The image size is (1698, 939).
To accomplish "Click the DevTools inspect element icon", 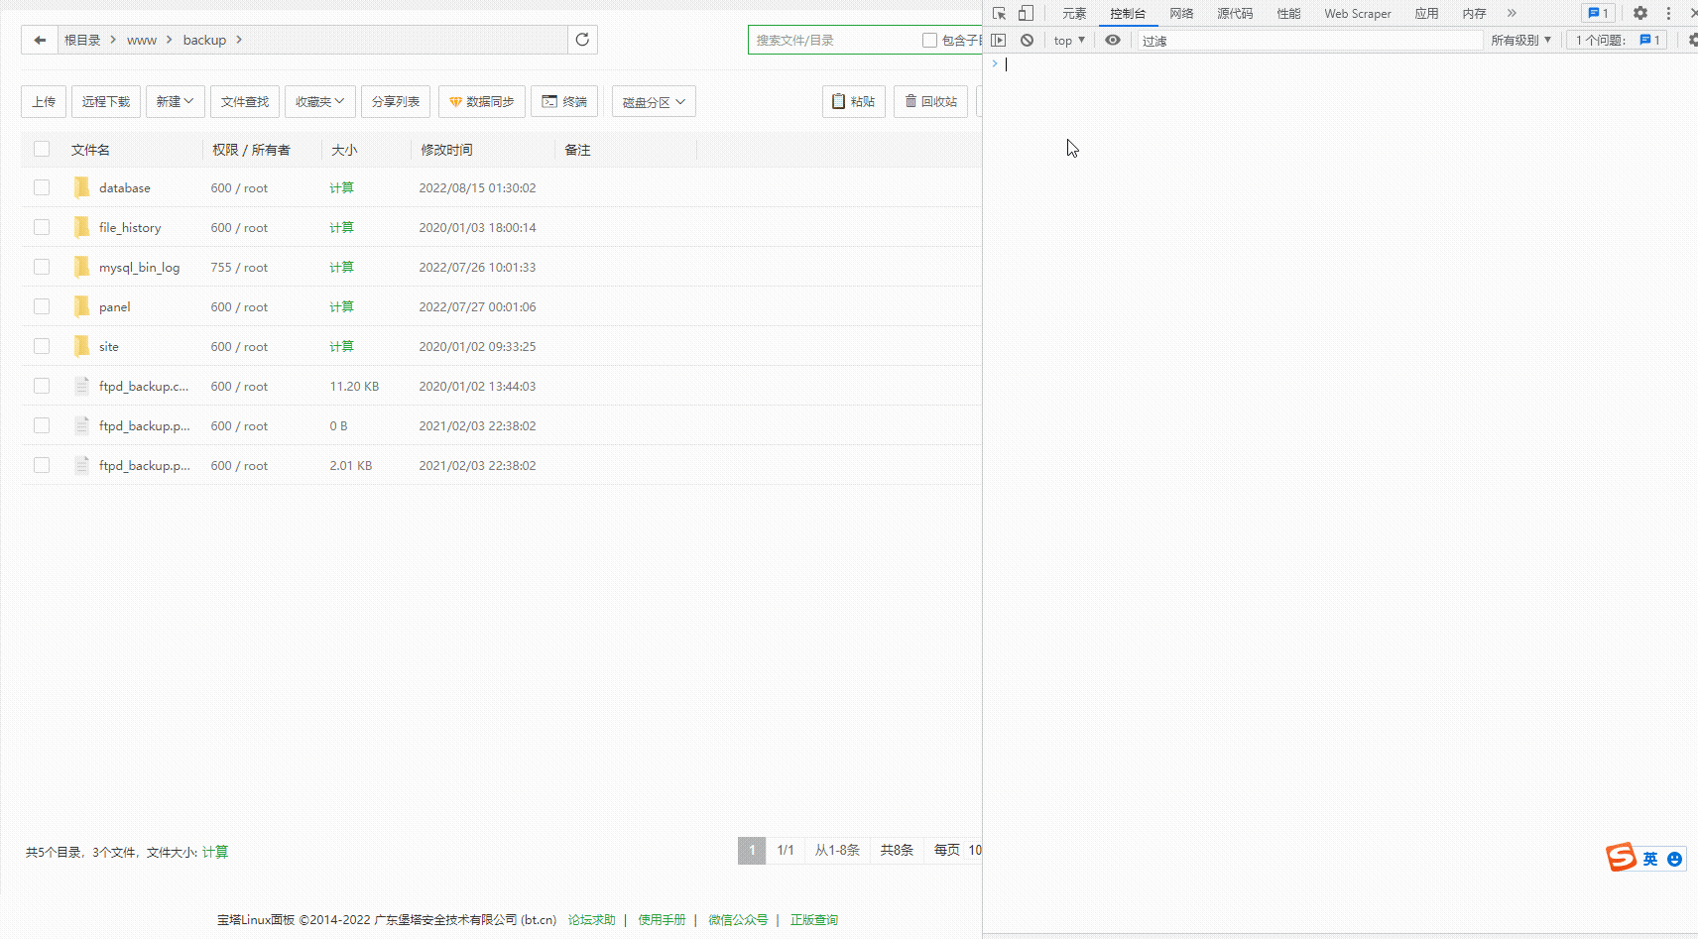I will pyautogui.click(x=999, y=13).
